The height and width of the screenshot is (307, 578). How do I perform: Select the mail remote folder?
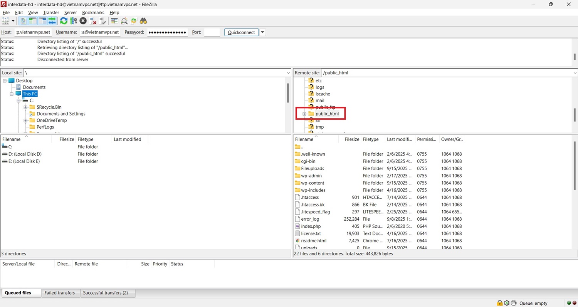tap(320, 101)
